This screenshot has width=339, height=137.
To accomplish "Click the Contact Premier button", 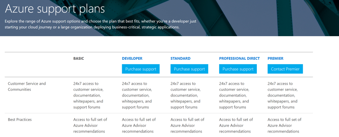I will pyautogui.click(x=285, y=69).
